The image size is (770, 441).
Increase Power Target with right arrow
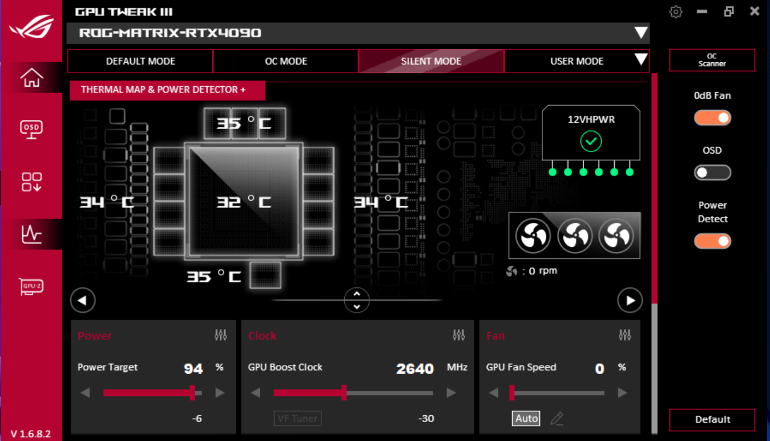pyautogui.click(x=220, y=393)
